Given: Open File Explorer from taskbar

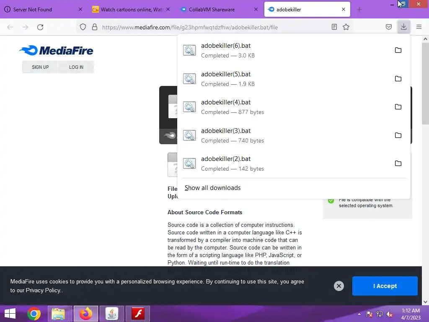Looking at the screenshot, I should coord(58,314).
